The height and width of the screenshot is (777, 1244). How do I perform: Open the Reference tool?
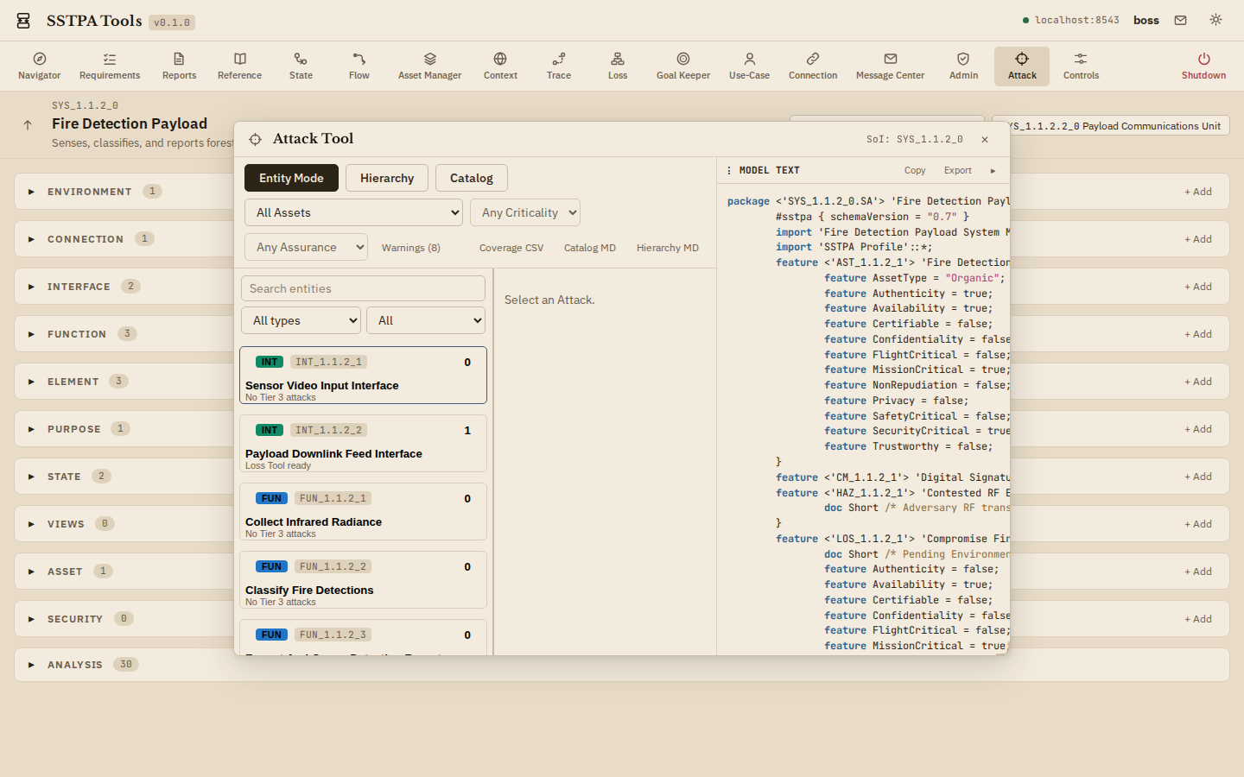pyautogui.click(x=240, y=66)
